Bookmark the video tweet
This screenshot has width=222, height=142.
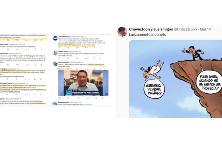coord(96,98)
